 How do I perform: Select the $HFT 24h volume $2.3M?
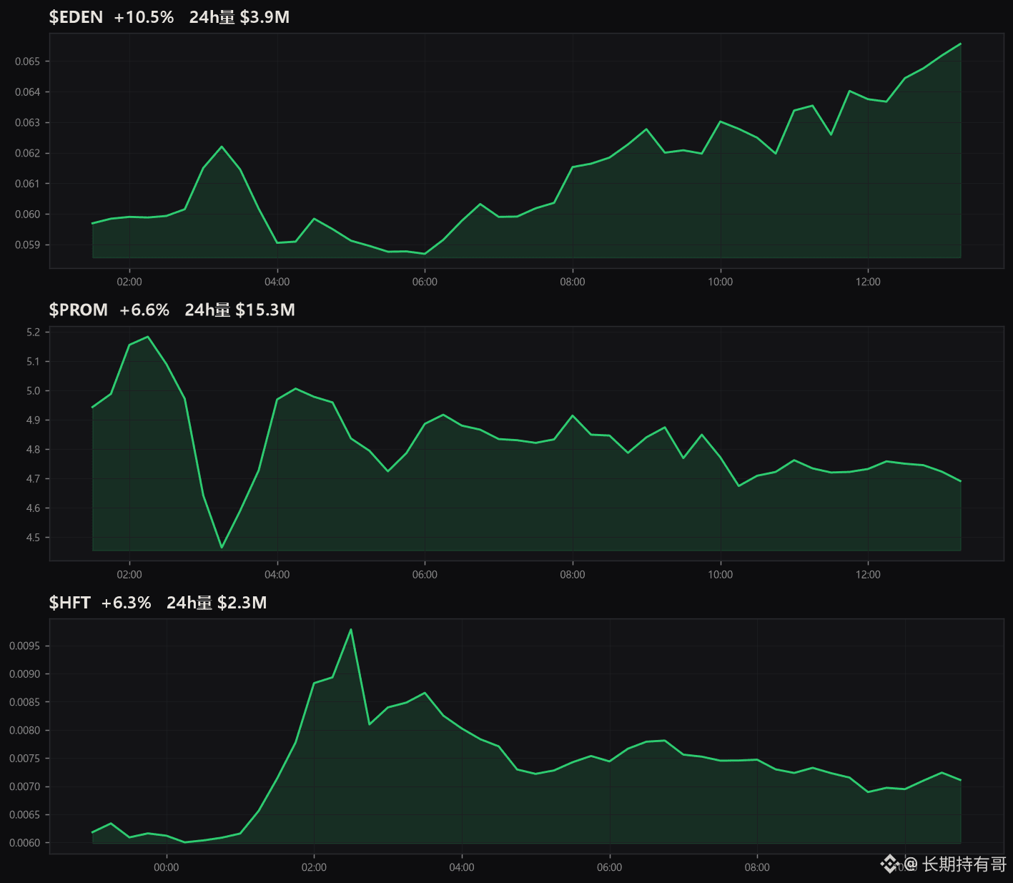pos(217,603)
